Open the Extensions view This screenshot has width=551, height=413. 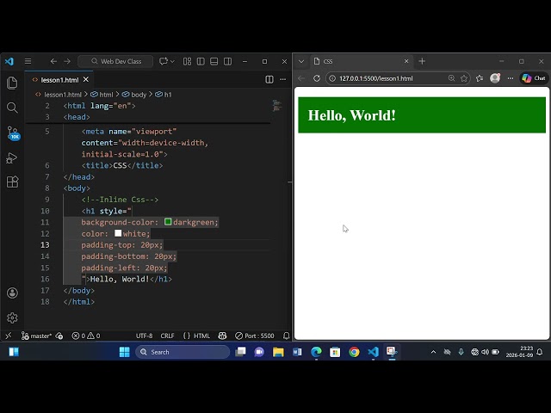12,182
